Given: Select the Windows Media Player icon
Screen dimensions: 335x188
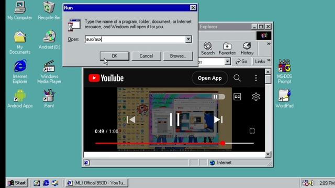Looking at the screenshot, I should click(x=49, y=72).
